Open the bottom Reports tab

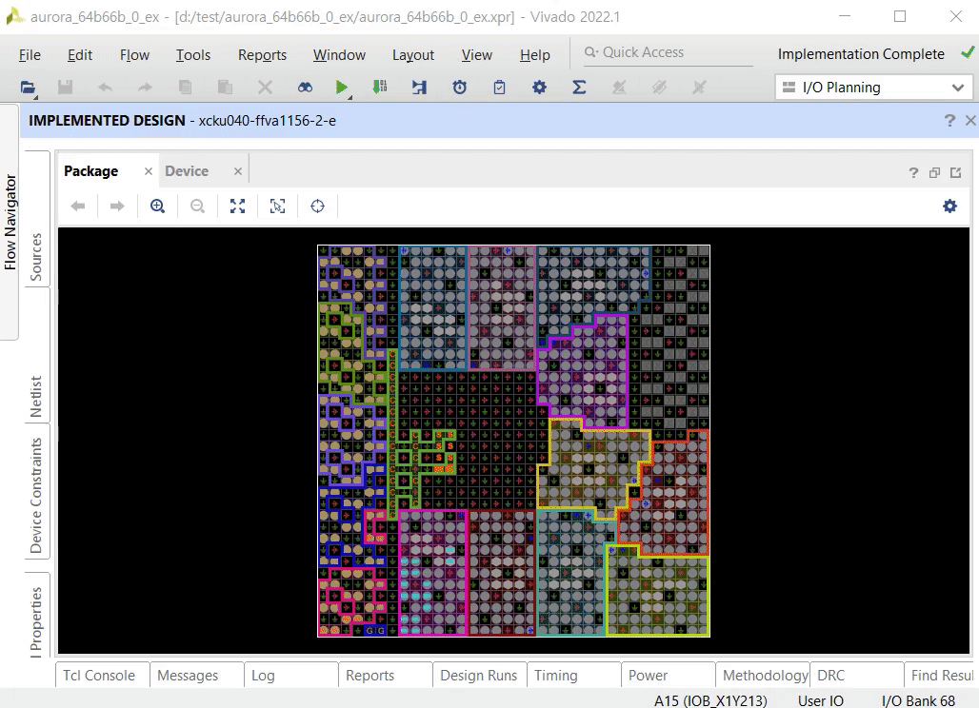click(x=370, y=676)
